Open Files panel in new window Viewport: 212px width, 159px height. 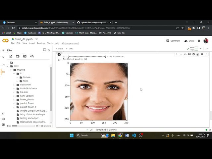[x=45, y=50]
